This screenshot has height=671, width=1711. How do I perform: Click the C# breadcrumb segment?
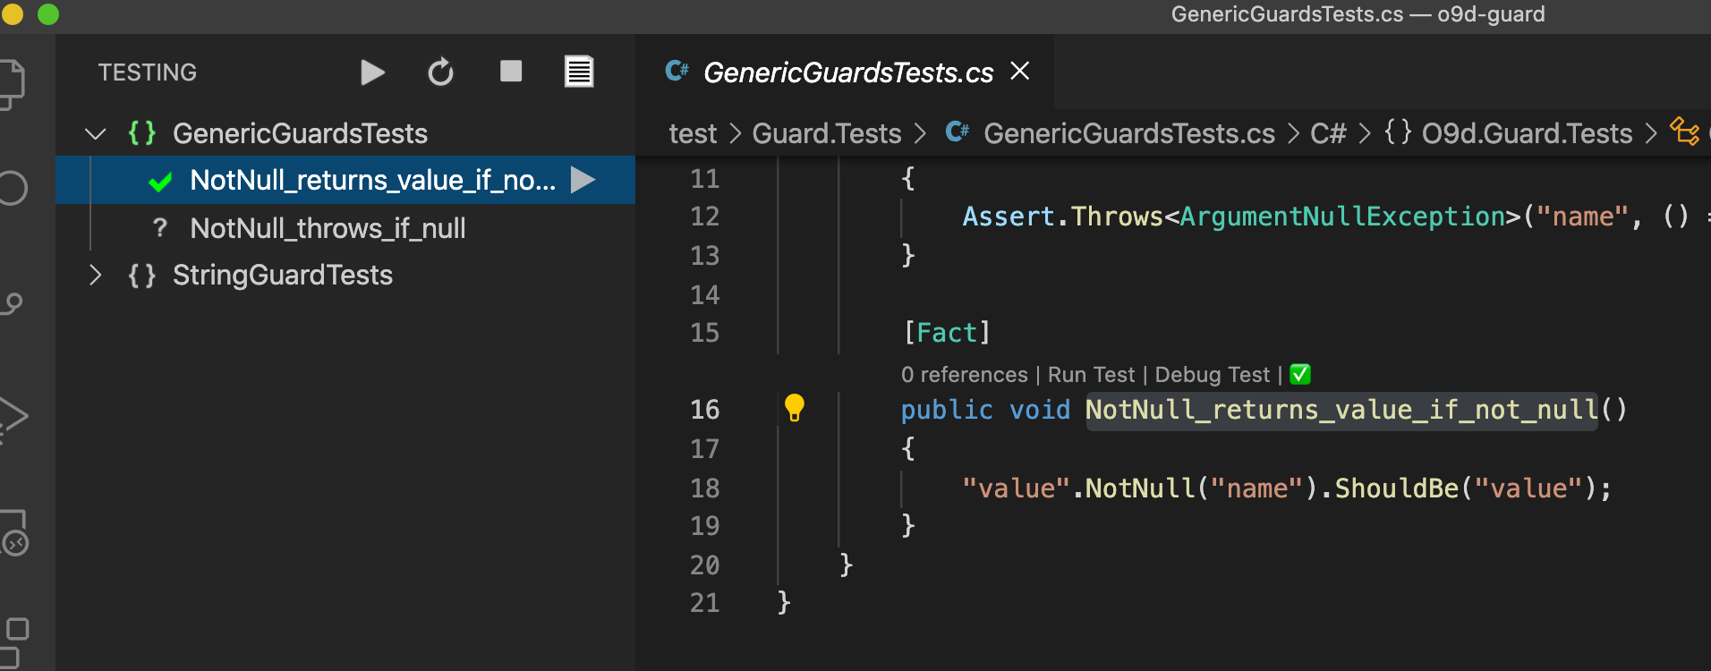coord(1328,133)
